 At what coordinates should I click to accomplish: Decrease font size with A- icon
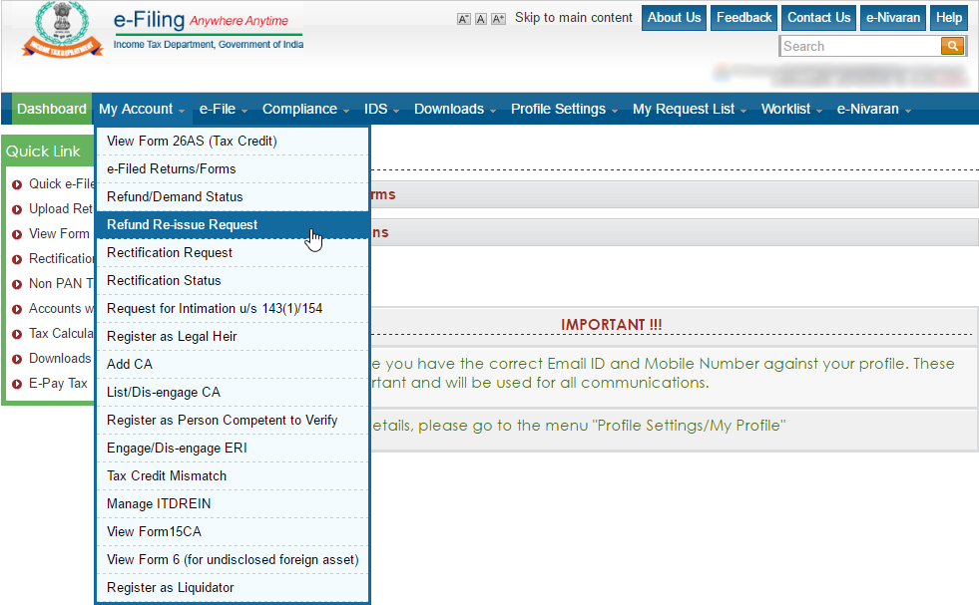tap(463, 19)
